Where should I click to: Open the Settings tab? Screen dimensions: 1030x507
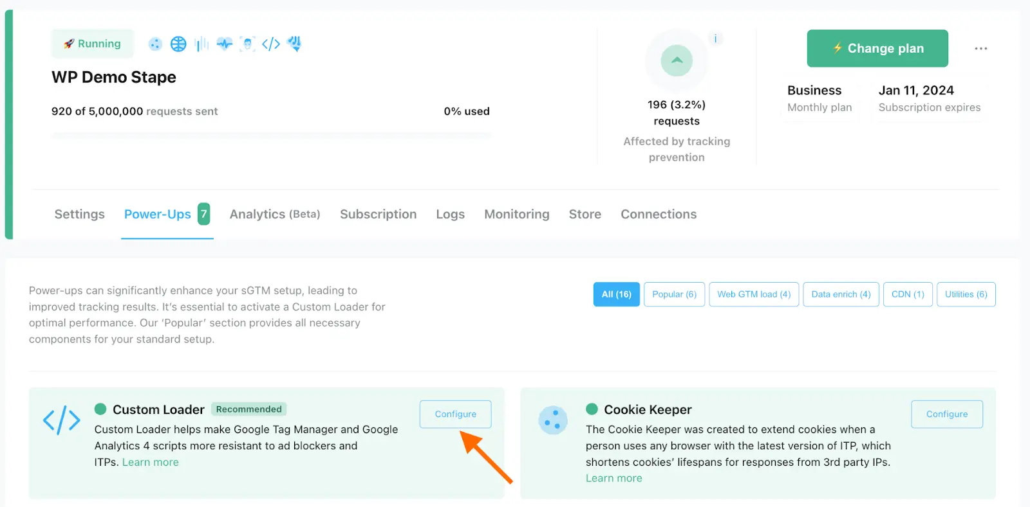tap(79, 214)
